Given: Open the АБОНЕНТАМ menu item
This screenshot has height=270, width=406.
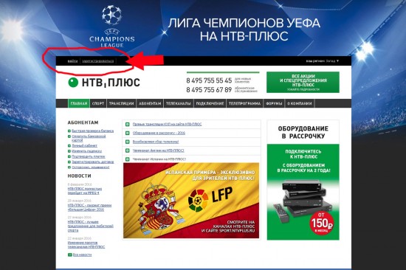Looking at the screenshot, I should 150,103.
